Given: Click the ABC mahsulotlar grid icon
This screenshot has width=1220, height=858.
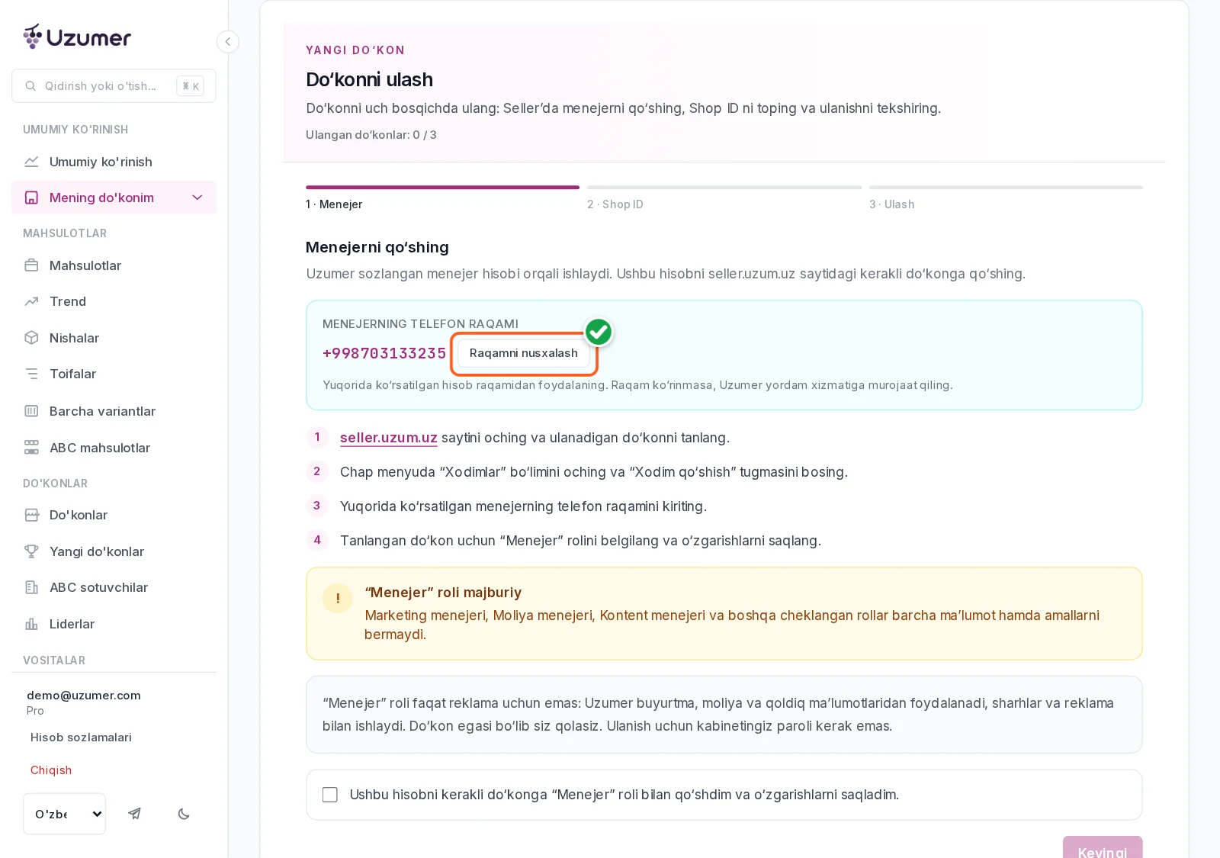Looking at the screenshot, I should pyautogui.click(x=31, y=448).
